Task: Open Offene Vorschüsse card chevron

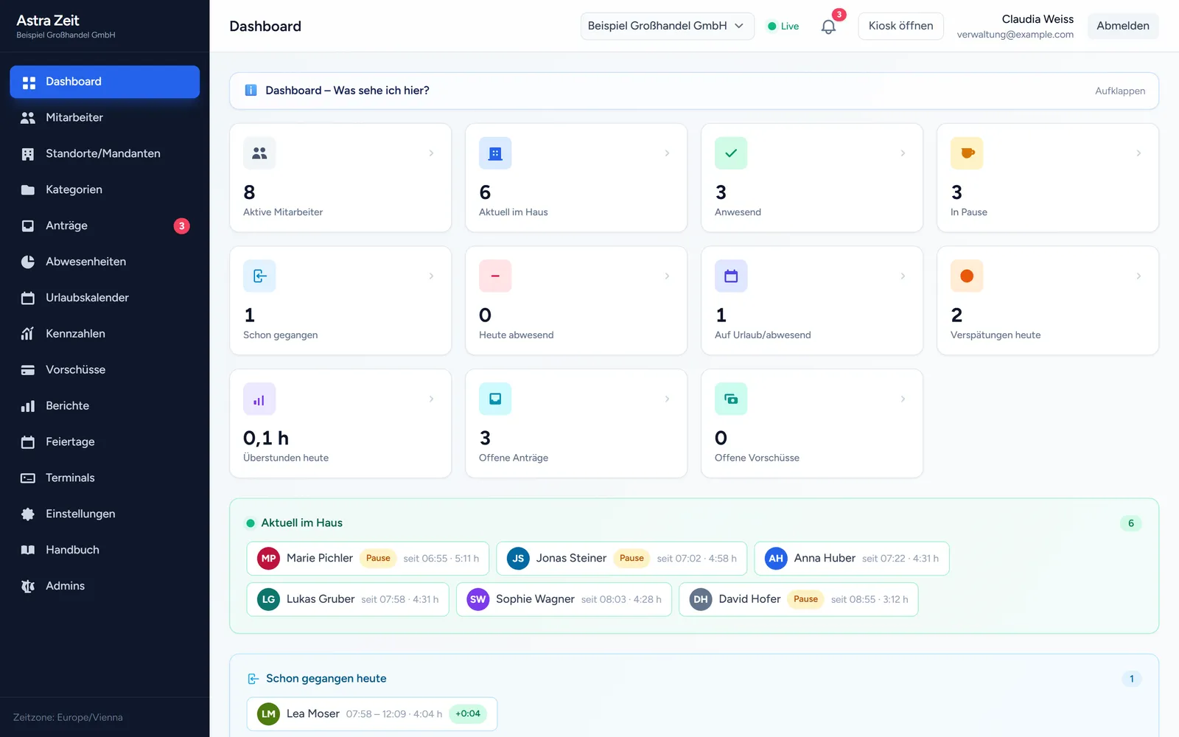Action: click(903, 399)
